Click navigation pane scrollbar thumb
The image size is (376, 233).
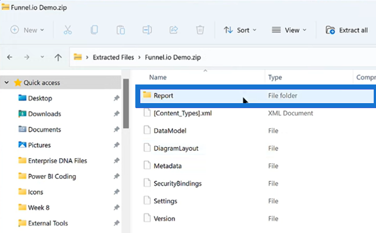point(126,104)
